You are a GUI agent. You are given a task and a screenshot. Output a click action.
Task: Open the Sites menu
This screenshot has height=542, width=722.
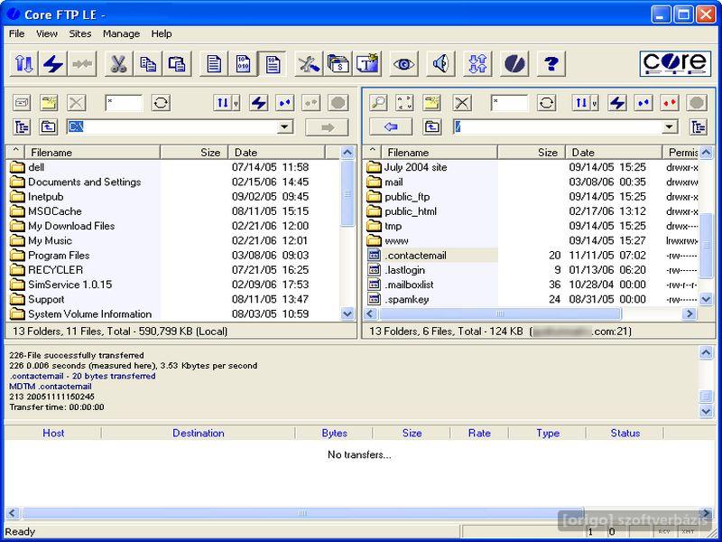[80, 33]
